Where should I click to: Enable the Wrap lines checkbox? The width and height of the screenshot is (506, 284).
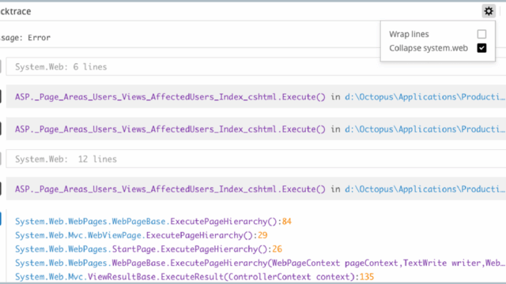coord(481,34)
